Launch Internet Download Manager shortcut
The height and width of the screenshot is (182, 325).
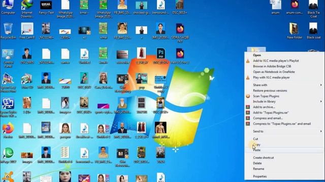27,9
